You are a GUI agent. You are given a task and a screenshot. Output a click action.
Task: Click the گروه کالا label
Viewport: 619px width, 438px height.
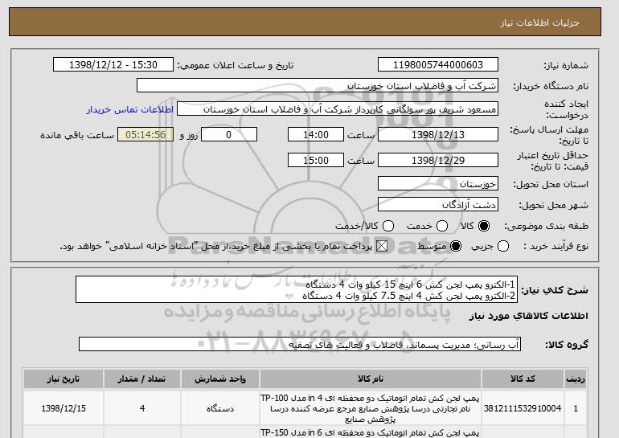coord(567,345)
